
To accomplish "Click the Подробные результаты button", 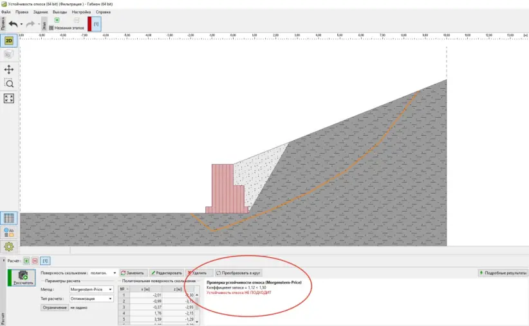I will click(x=502, y=273).
